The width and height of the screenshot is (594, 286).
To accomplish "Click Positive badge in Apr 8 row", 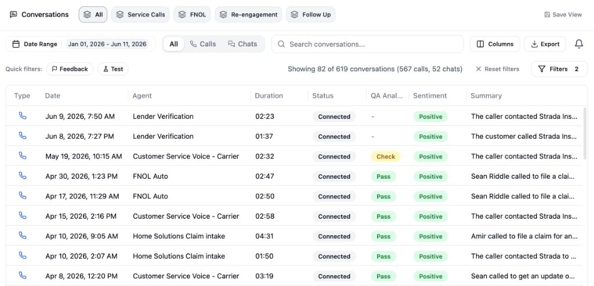I will click(x=430, y=276).
